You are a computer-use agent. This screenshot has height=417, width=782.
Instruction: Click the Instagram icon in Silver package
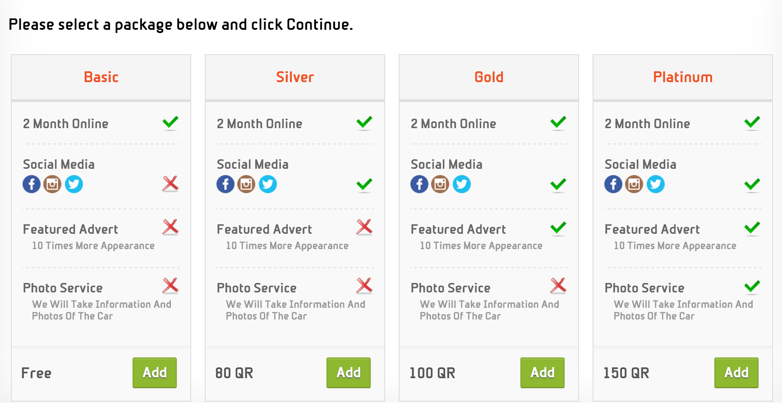[x=246, y=184]
